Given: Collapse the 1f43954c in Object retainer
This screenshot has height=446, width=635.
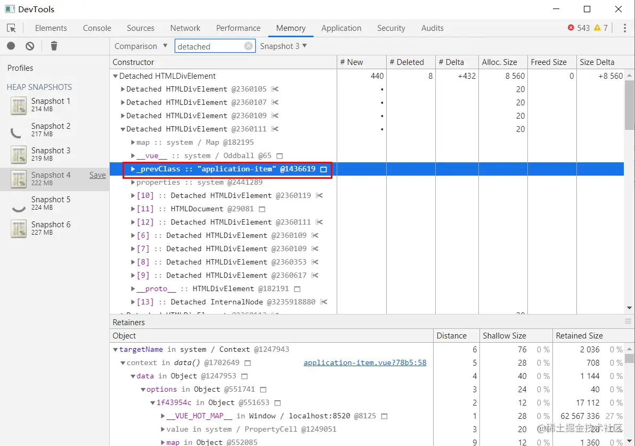Looking at the screenshot, I should 153,403.
